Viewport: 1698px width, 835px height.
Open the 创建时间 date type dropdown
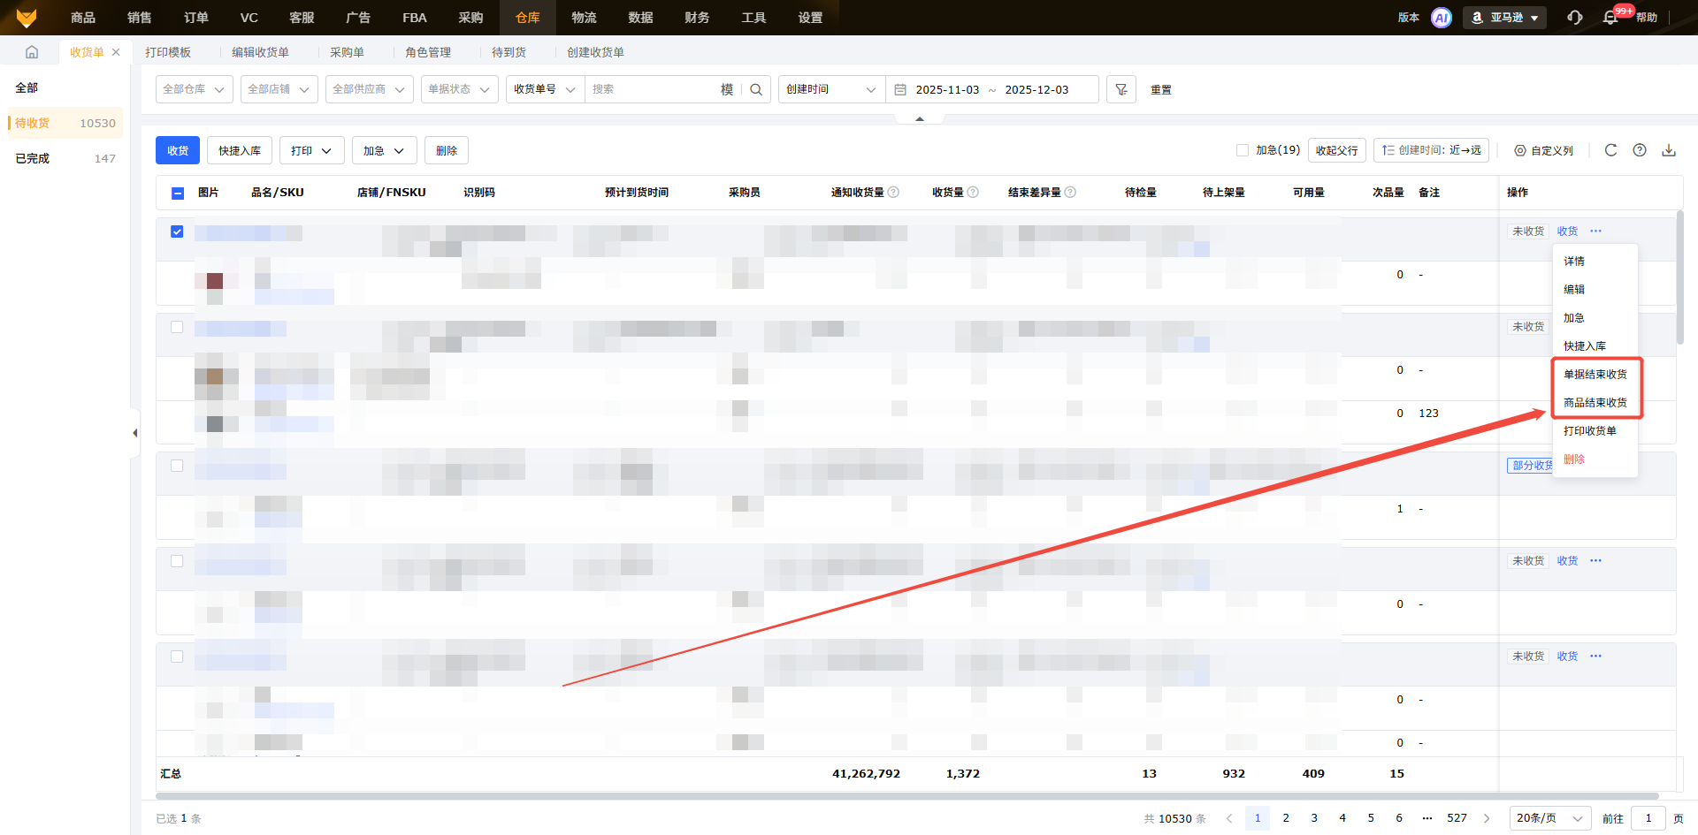coord(831,89)
